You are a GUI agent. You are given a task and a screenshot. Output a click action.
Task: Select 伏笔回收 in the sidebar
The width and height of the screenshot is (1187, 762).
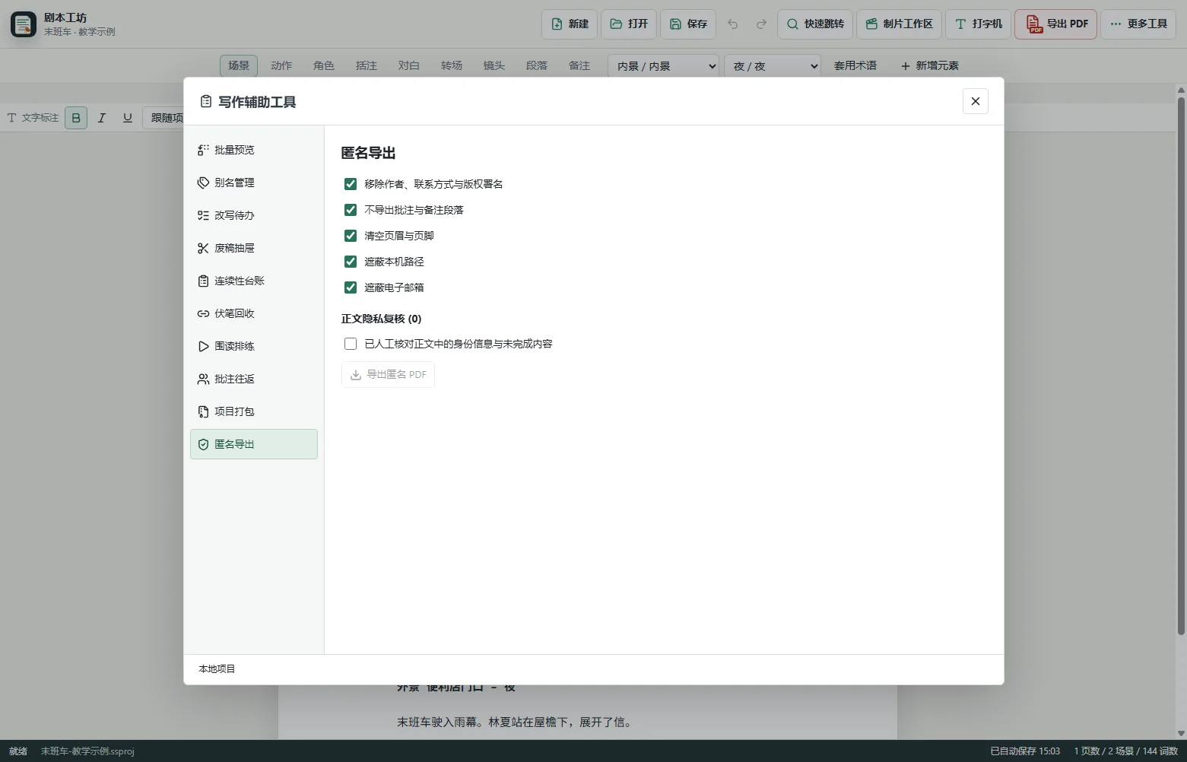(253, 313)
